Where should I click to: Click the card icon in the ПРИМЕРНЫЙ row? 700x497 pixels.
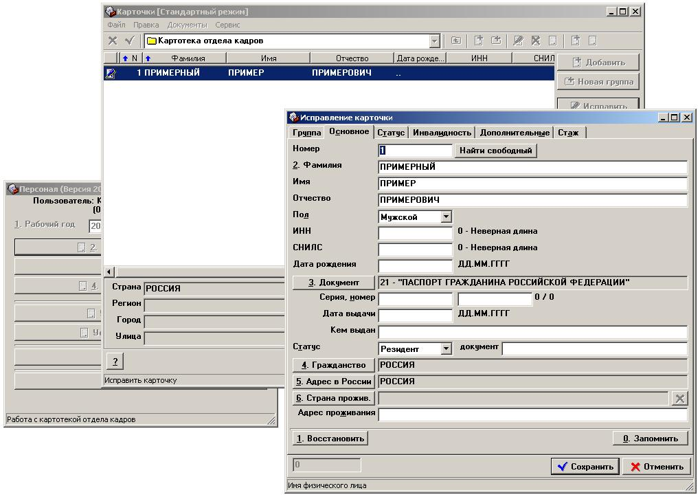point(110,74)
